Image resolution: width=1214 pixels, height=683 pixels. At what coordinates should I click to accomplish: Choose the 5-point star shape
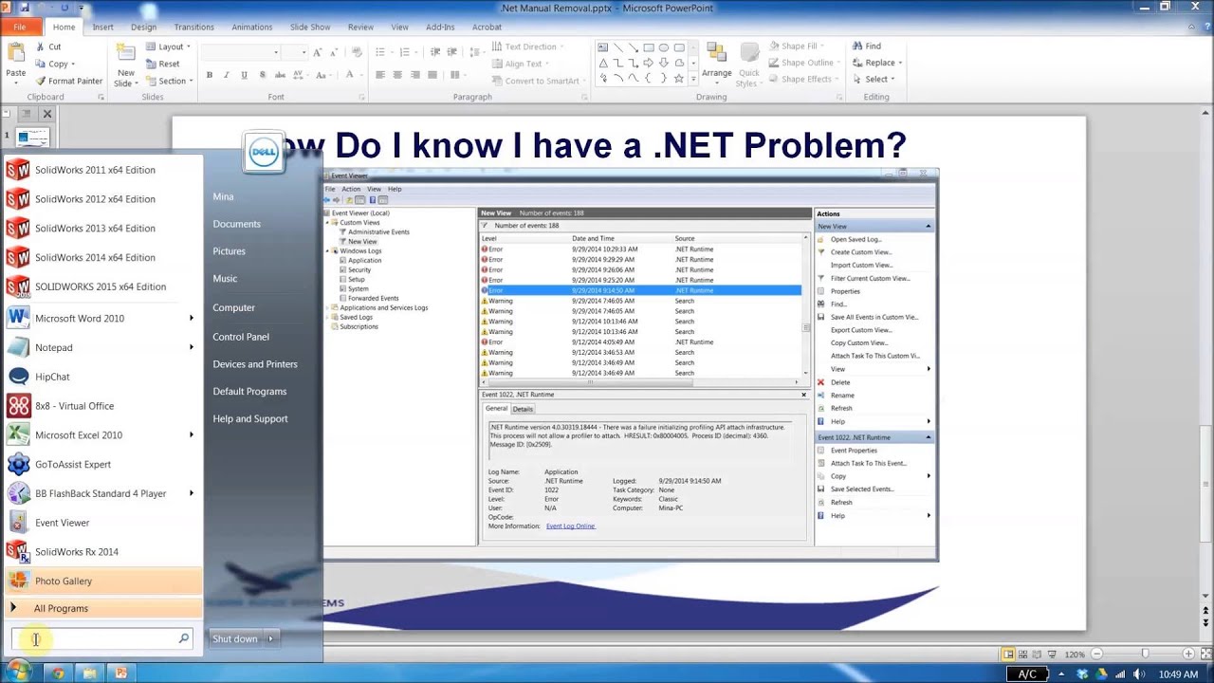(679, 78)
